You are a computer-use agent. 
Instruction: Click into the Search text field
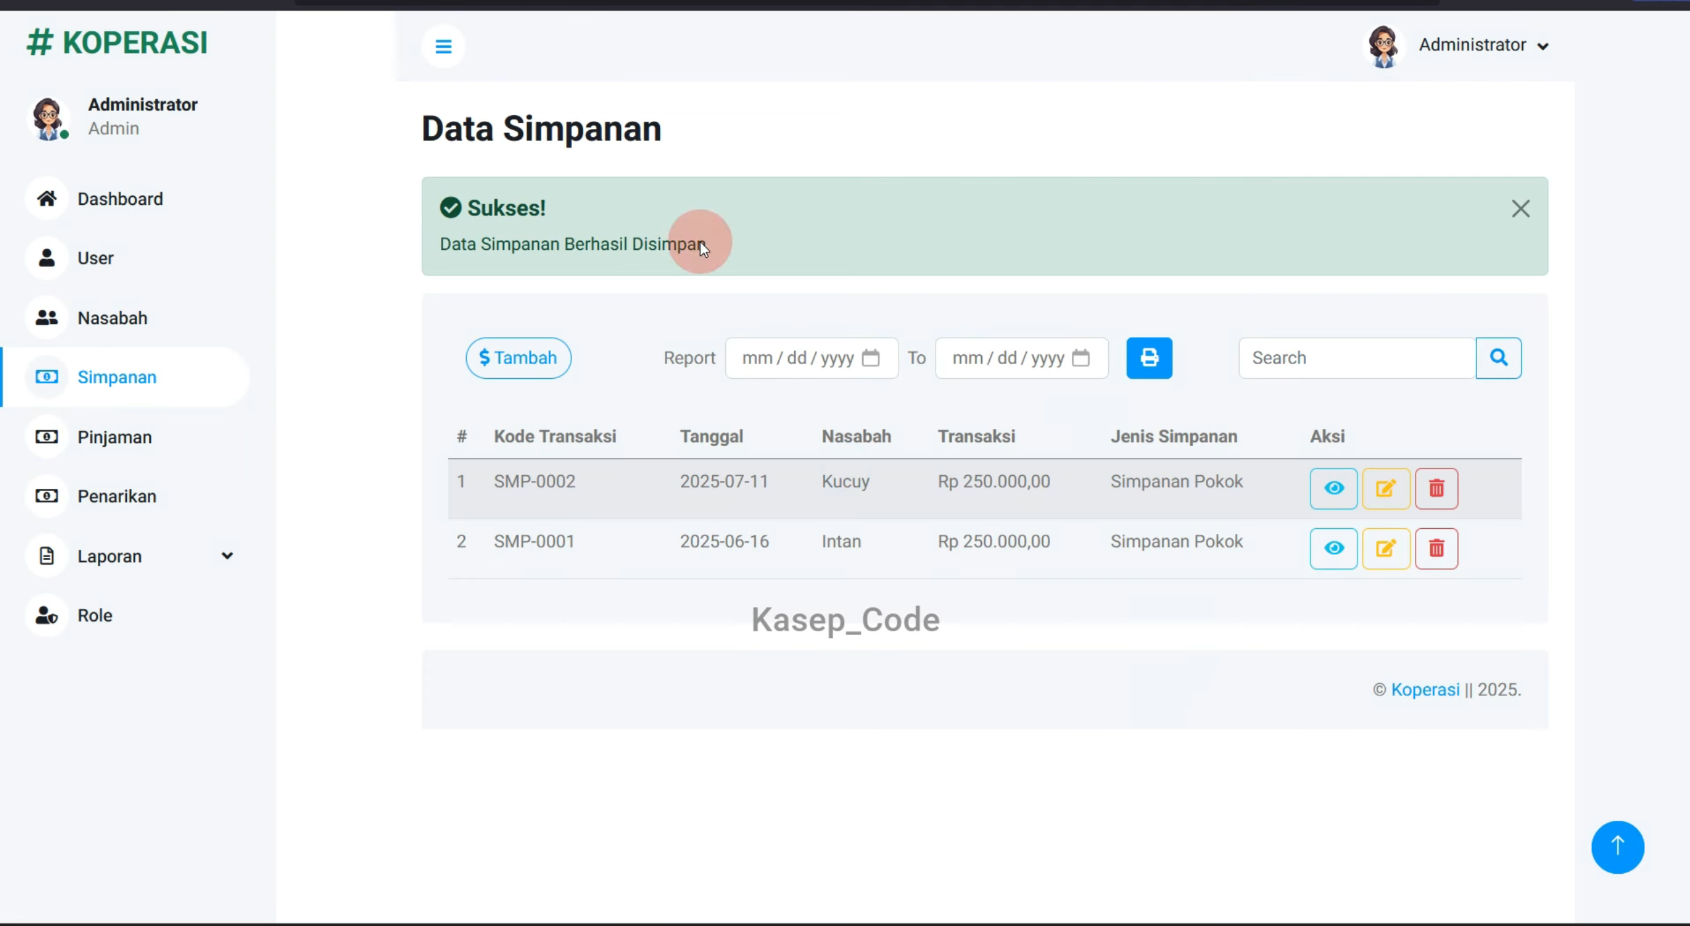(x=1357, y=358)
